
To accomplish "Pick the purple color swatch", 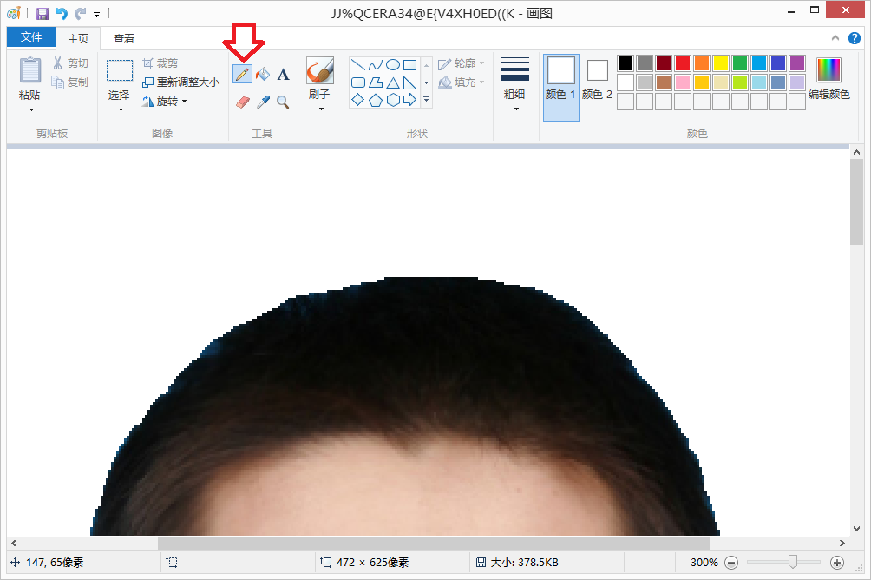I will pos(797,63).
